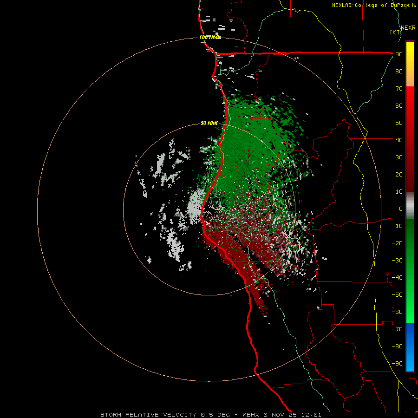
Task: Click the -10 value on the velocity scale
Action: pos(397,226)
